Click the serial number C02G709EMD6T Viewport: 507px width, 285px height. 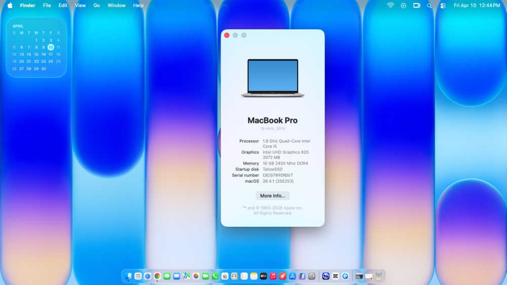point(278,175)
